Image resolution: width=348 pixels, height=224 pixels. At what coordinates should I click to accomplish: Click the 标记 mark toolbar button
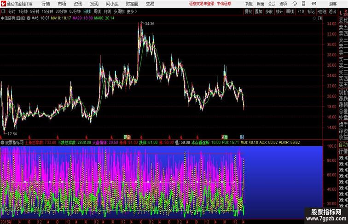[311, 11]
